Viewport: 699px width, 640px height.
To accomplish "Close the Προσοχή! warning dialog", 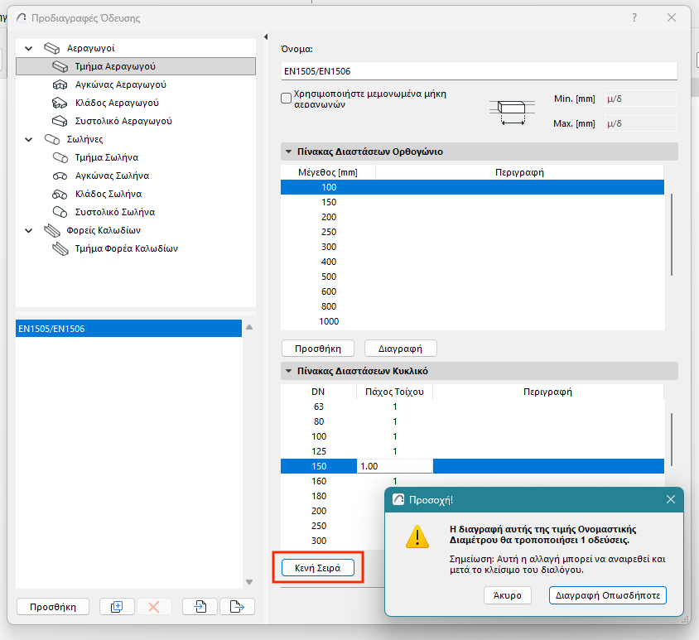I will [x=671, y=499].
